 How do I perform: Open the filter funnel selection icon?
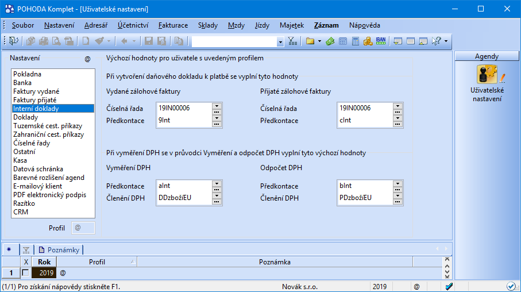293,41
